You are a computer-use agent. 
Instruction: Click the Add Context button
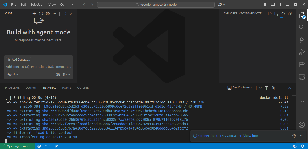point(18,59)
